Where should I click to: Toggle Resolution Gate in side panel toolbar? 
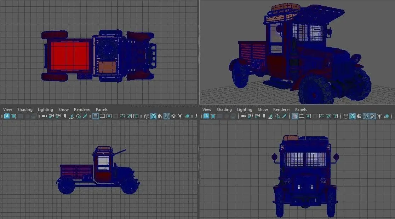(x=109, y=116)
